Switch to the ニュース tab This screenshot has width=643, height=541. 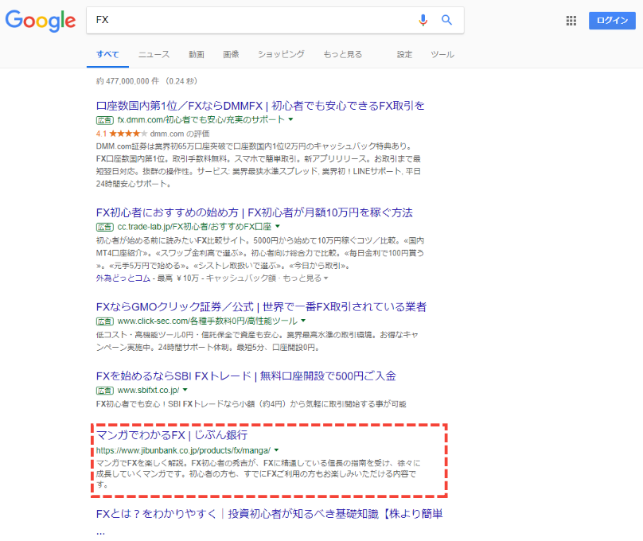click(154, 55)
